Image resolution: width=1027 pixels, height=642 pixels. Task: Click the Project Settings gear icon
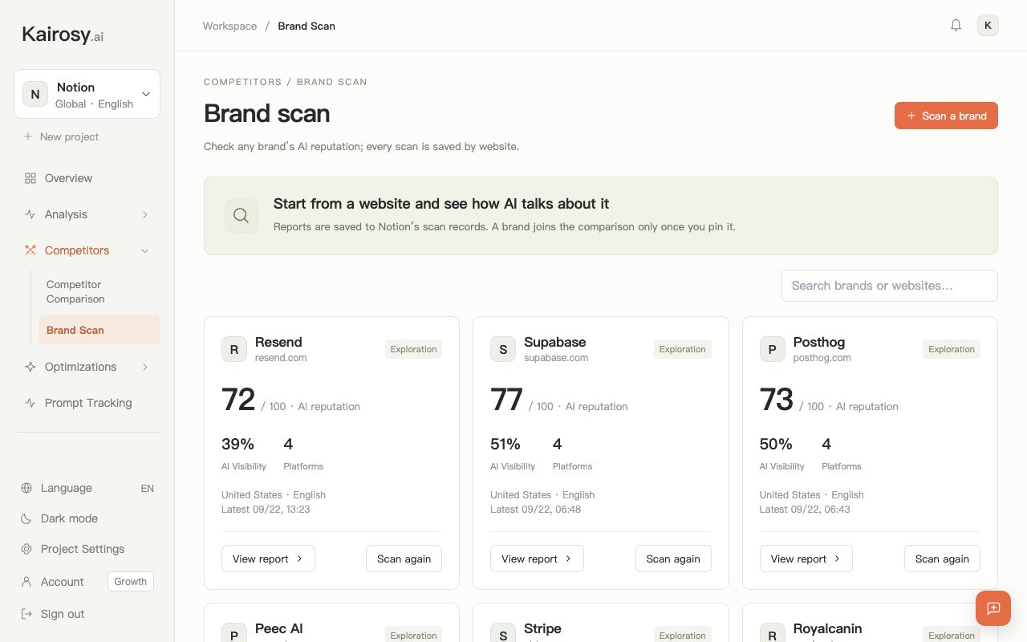coord(26,549)
